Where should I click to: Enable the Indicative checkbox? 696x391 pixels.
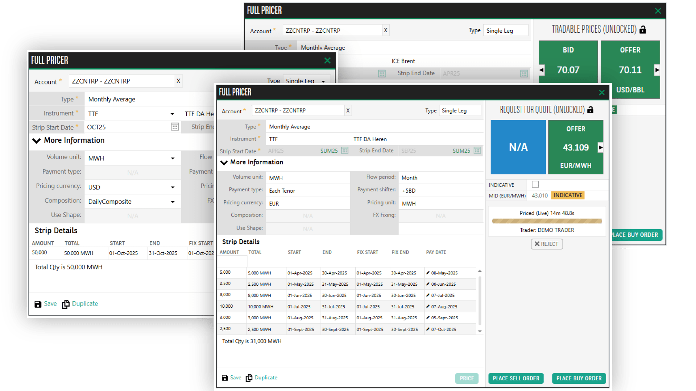[535, 184]
